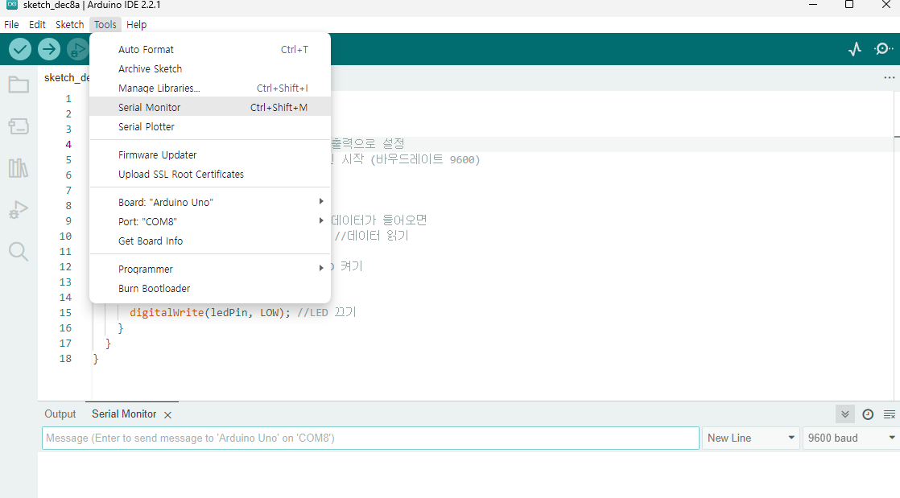Toggle timestamp in Serial Monitor
Viewport: 900px width, 498px height.
[868, 414]
